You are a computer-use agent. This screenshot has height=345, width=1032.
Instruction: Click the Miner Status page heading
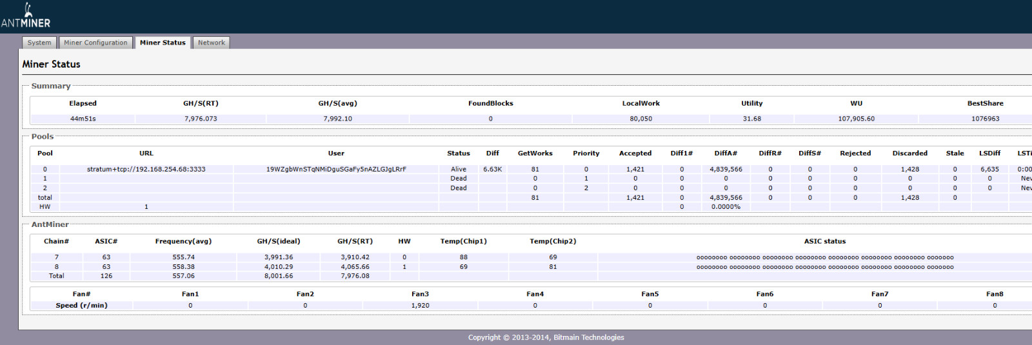[52, 64]
